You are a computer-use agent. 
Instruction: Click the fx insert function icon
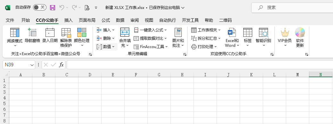tap(61, 65)
